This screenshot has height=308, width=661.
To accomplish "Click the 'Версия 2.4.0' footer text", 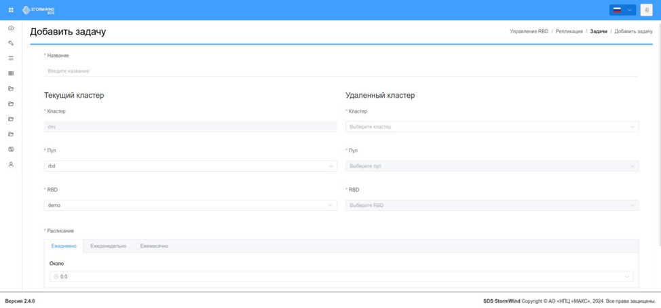I will coord(20,301).
